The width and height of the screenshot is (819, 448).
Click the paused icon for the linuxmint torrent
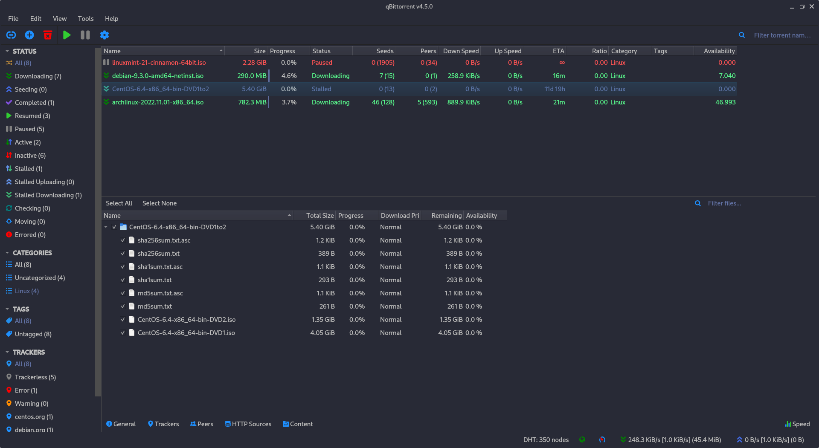point(106,62)
